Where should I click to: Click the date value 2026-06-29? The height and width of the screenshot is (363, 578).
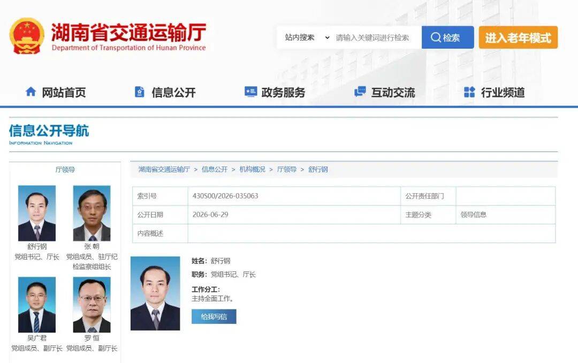tap(210, 215)
